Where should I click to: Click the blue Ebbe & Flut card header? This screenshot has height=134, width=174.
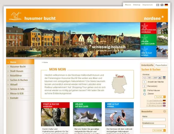[119, 105]
